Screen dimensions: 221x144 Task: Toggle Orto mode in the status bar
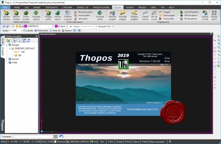tap(102, 141)
